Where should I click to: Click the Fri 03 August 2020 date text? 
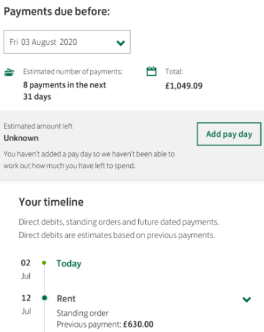[43, 42]
